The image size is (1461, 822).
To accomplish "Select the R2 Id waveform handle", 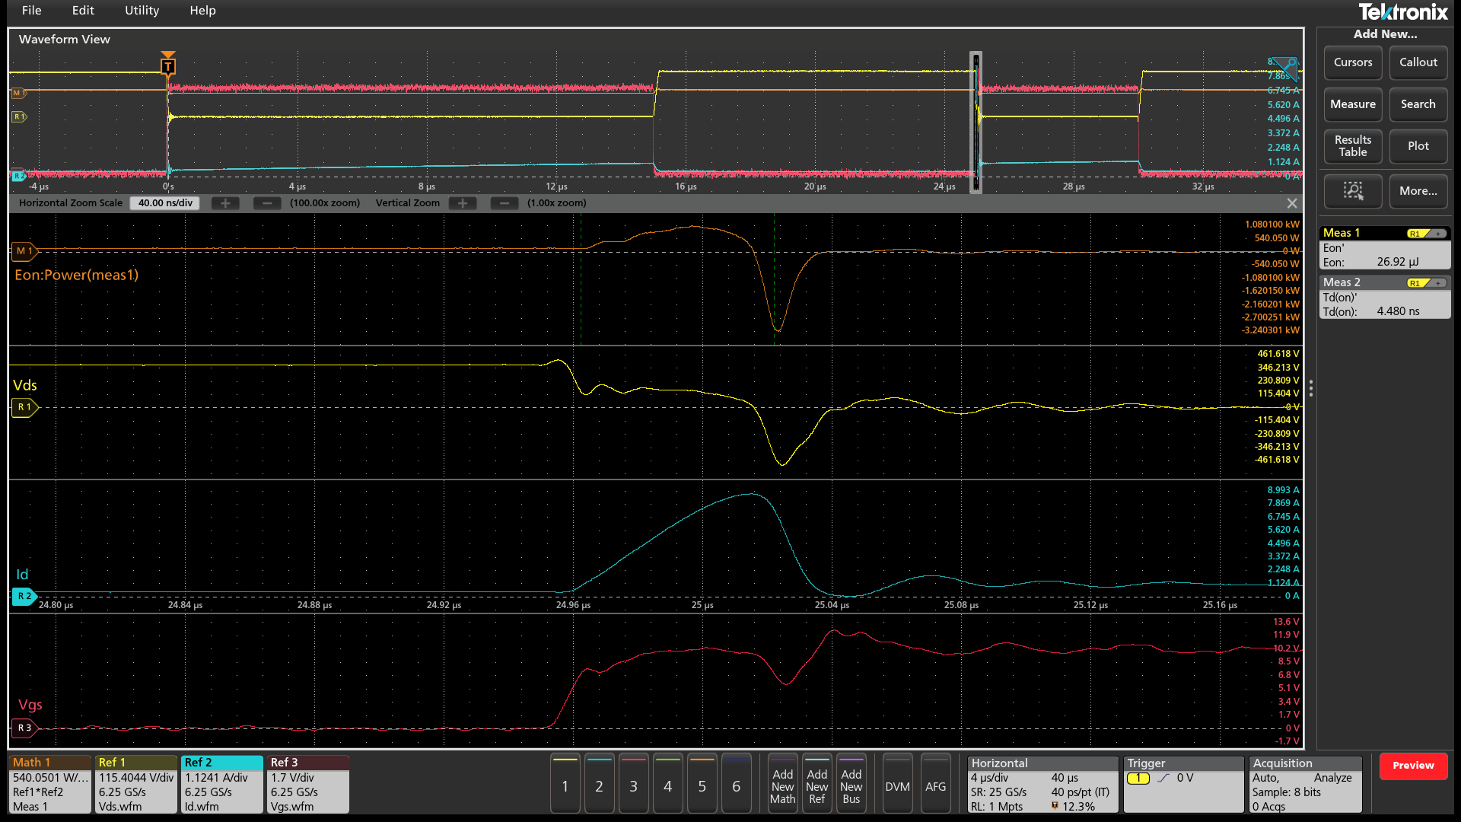I will click(x=24, y=596).
